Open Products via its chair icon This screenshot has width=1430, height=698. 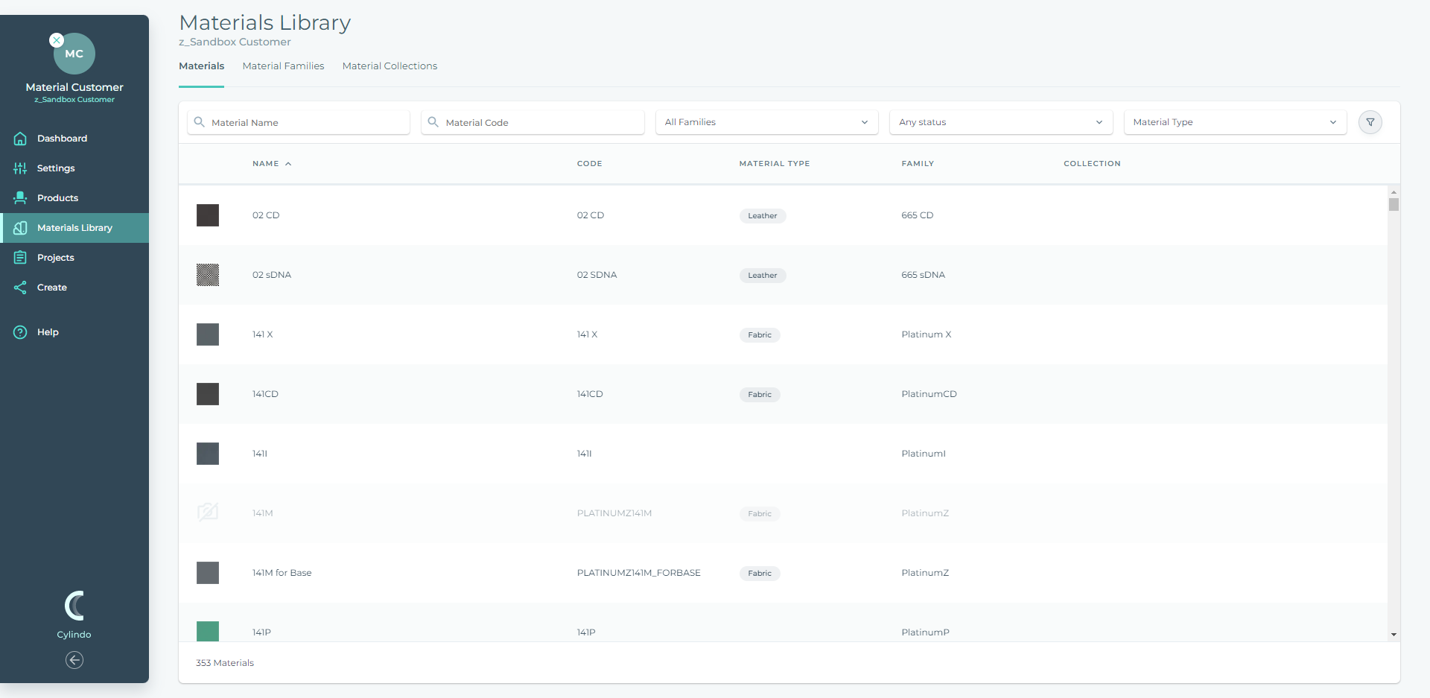20,198
